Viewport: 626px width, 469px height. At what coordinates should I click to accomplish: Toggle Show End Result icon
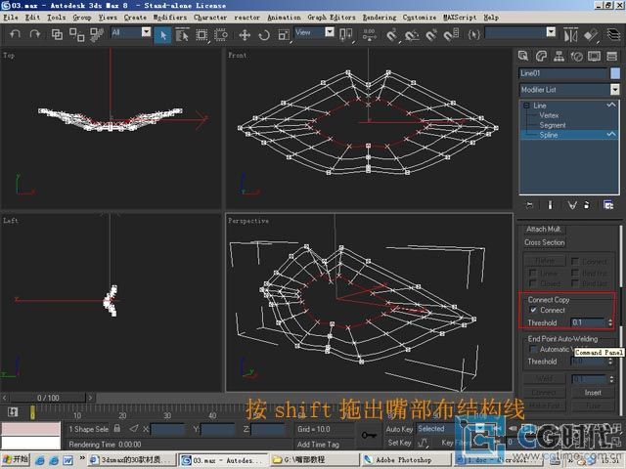[550, 205]
